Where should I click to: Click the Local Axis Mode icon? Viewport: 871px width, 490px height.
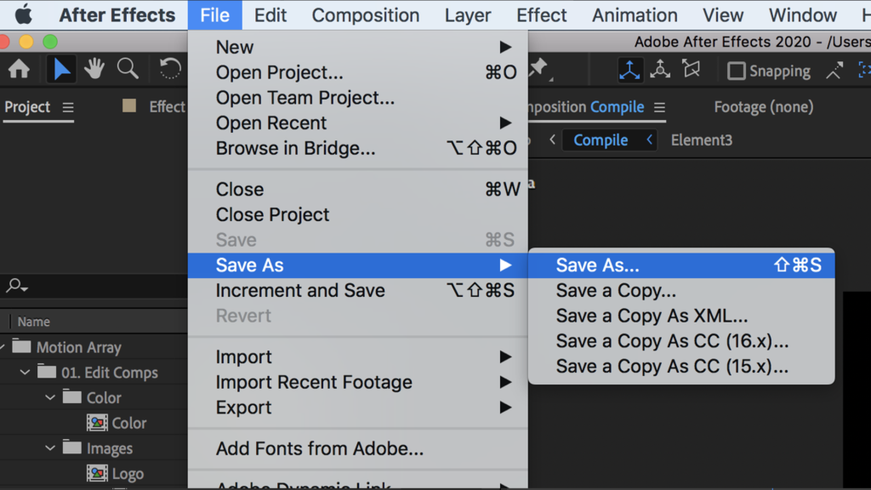click(x=629, y=71)
